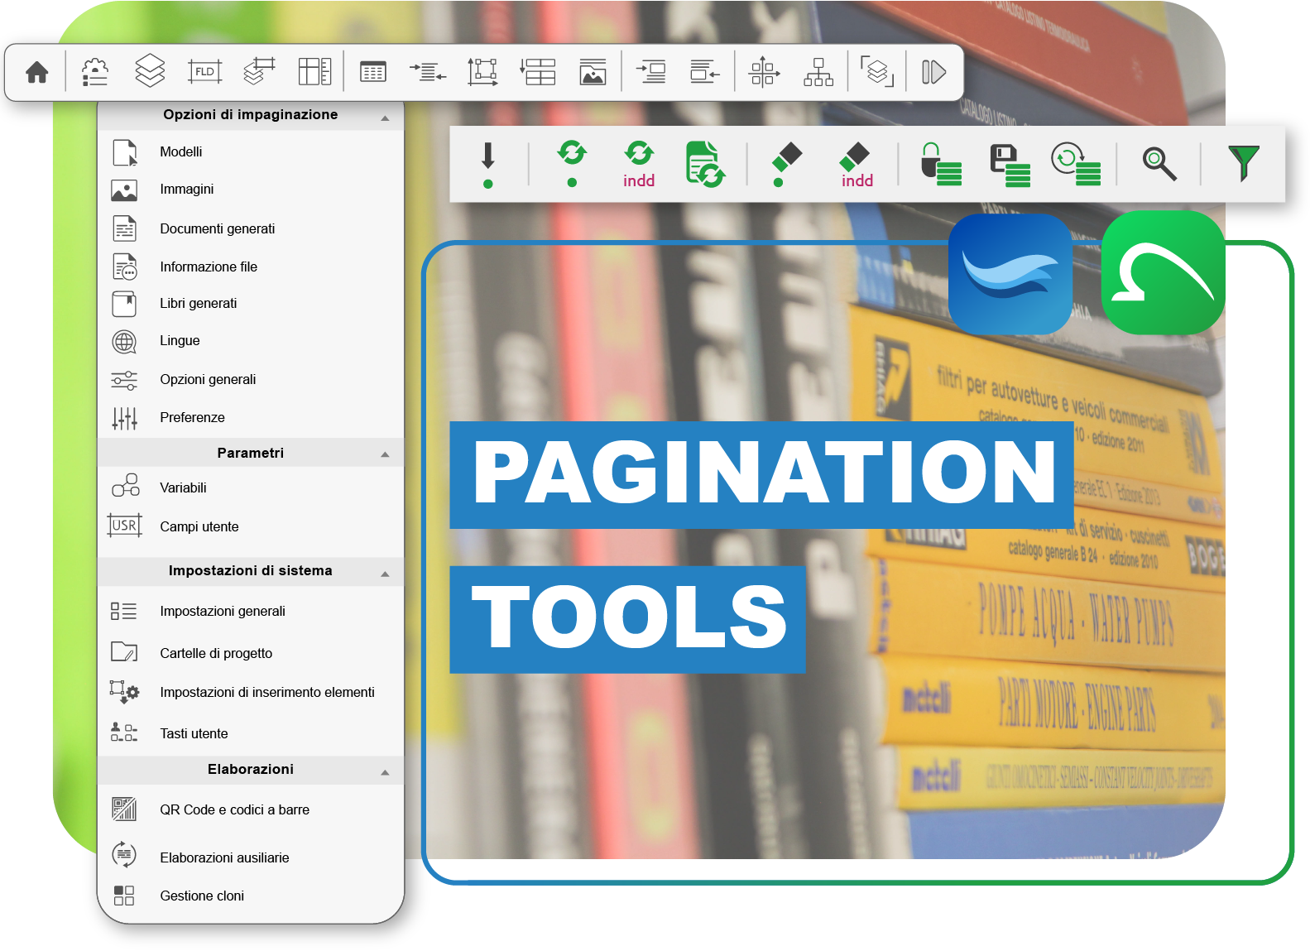Click the insert frame into text icon
The image size is (1310, 951).
651,72
